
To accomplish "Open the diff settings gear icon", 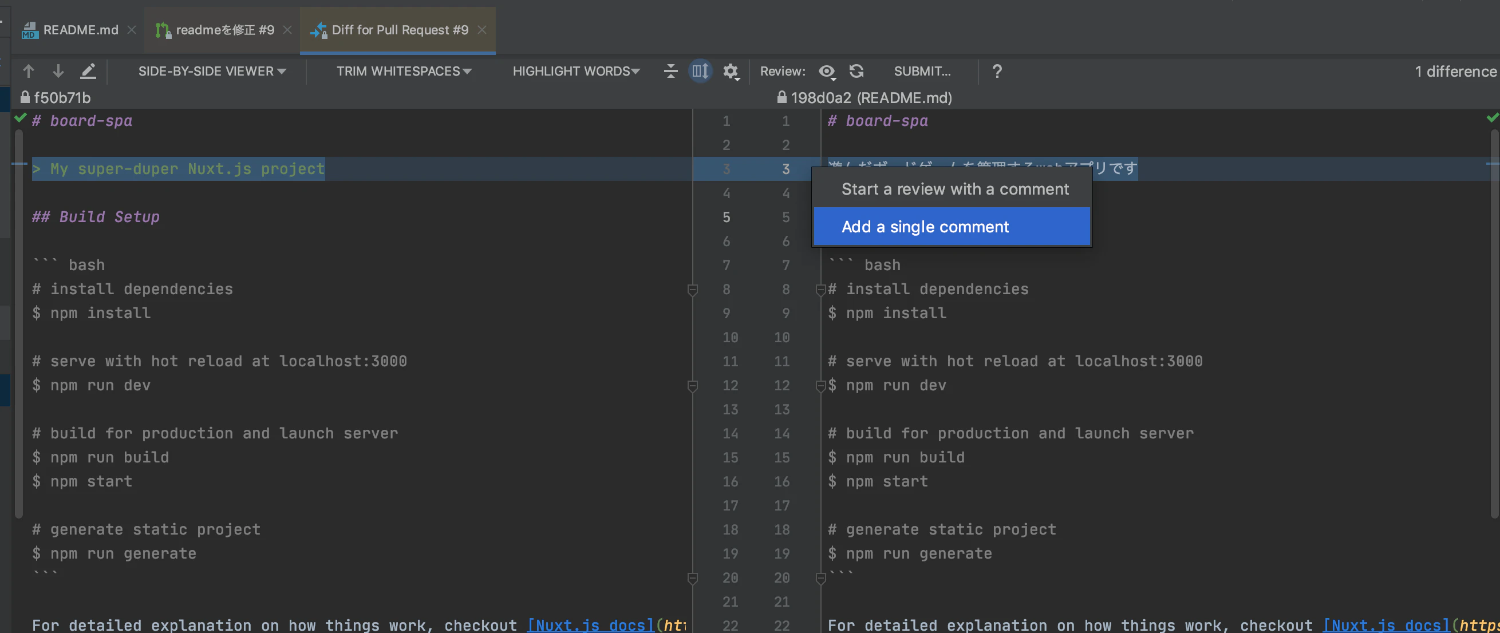I will click(730, 71).
